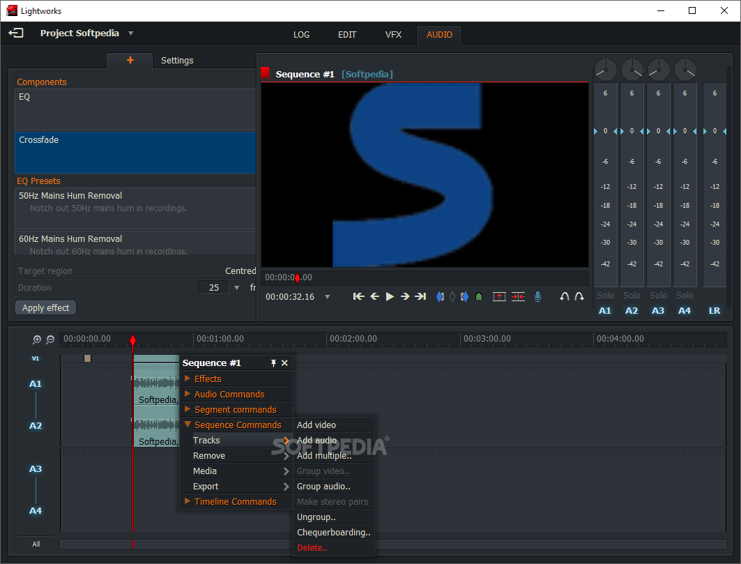Toggle Solo for mixer channel A2

[632, 296]
